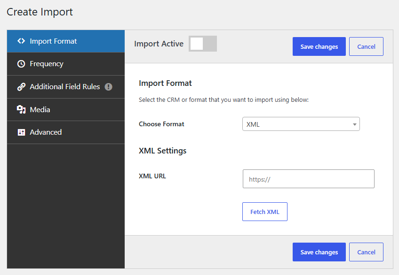
Task: Click the Import Format code brackets icon
Action: (21, 41)
